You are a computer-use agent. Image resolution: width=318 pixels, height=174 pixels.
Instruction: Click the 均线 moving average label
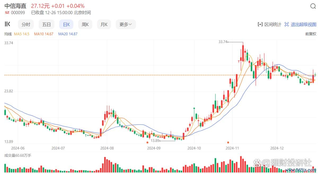coord(8,34)
